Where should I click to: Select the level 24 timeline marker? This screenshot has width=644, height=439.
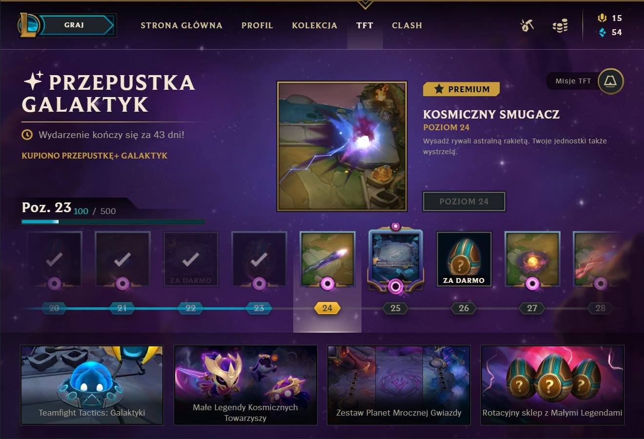[327, 308]
